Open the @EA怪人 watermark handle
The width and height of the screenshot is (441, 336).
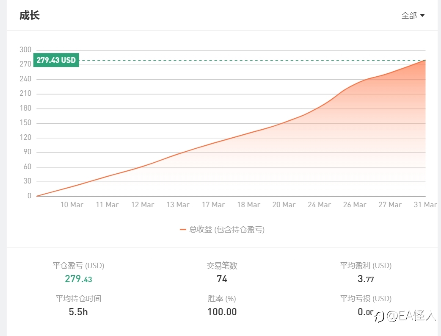coord(411,316)
